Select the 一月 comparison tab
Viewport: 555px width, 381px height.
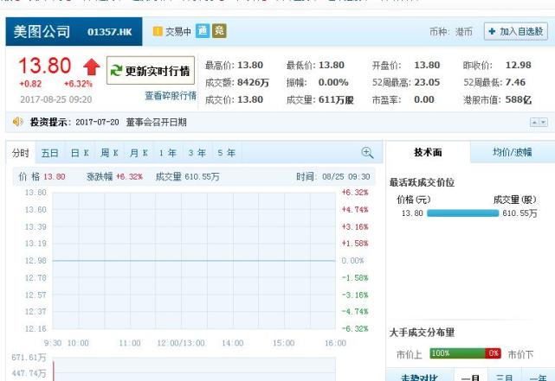pyautogui.click(x=470, y=377)
